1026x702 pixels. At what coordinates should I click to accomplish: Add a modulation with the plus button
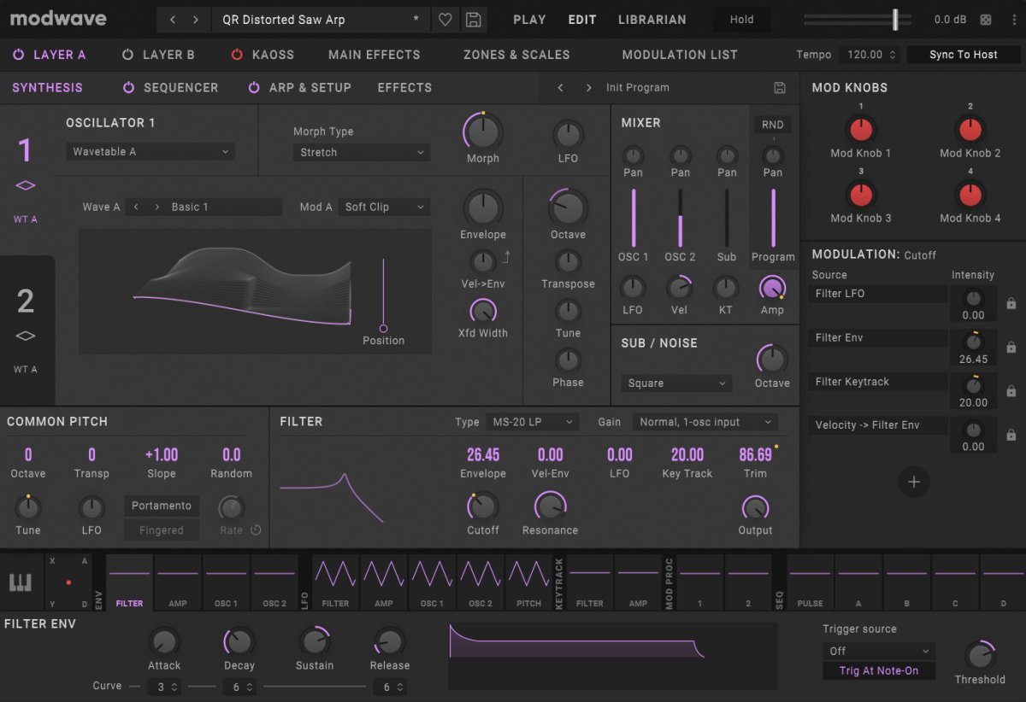coord(913,482)
